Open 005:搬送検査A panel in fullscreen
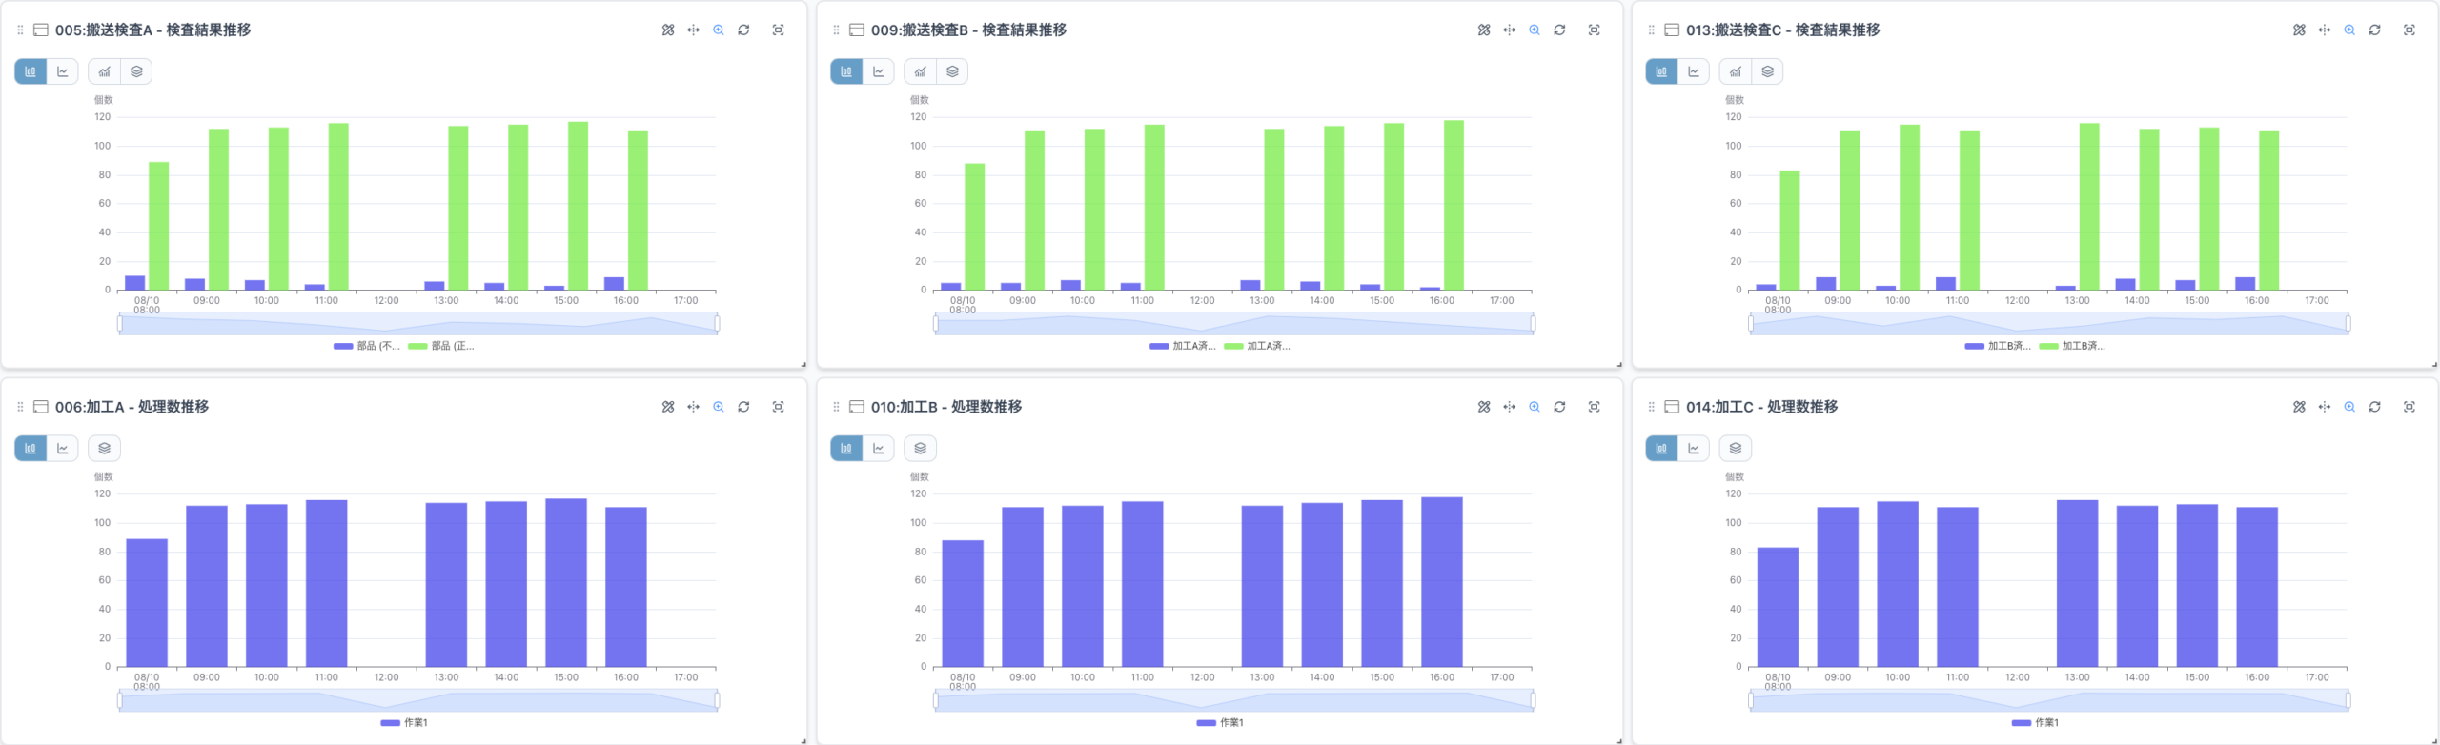 779,30
